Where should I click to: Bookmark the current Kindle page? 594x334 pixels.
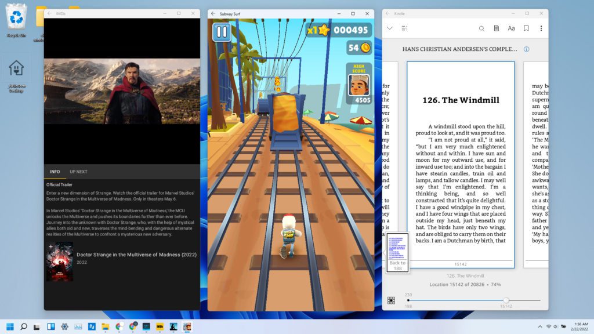pos(526,28)
